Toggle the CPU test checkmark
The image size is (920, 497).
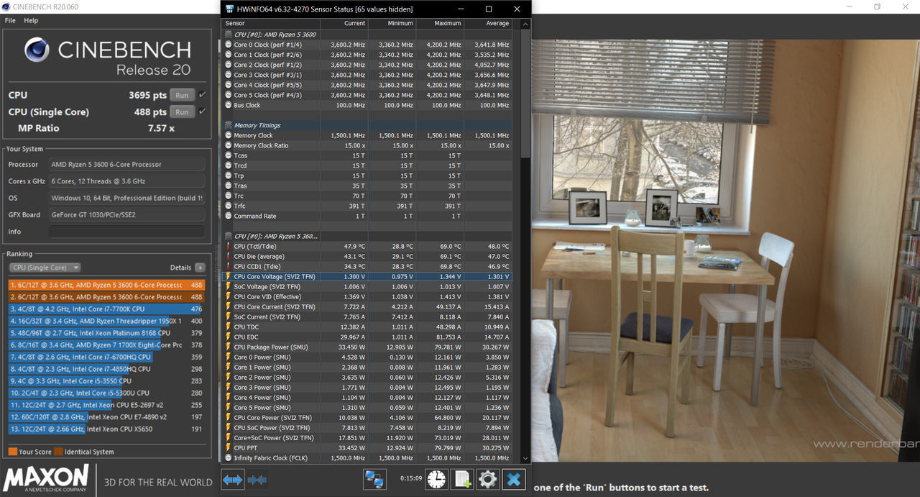point(202,95)
